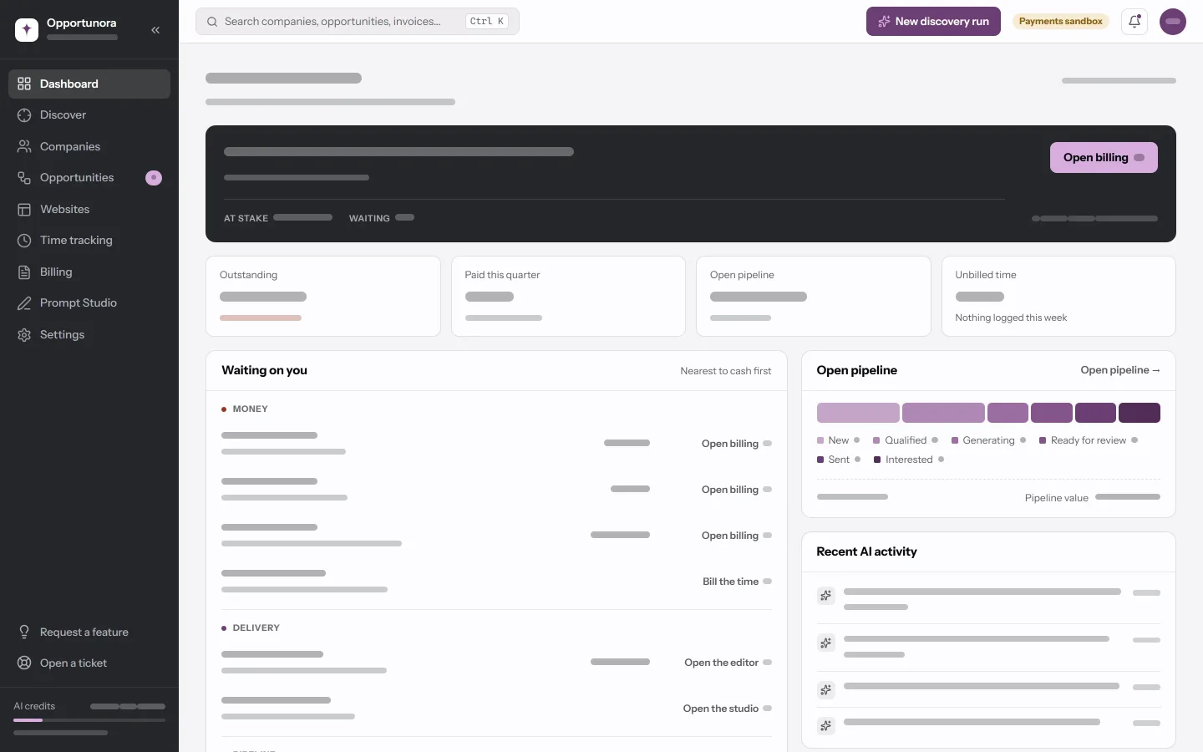Collapse the sidebar with the double-chevron icon
The width and height of the screenshot is (1203, 752).
155,30
